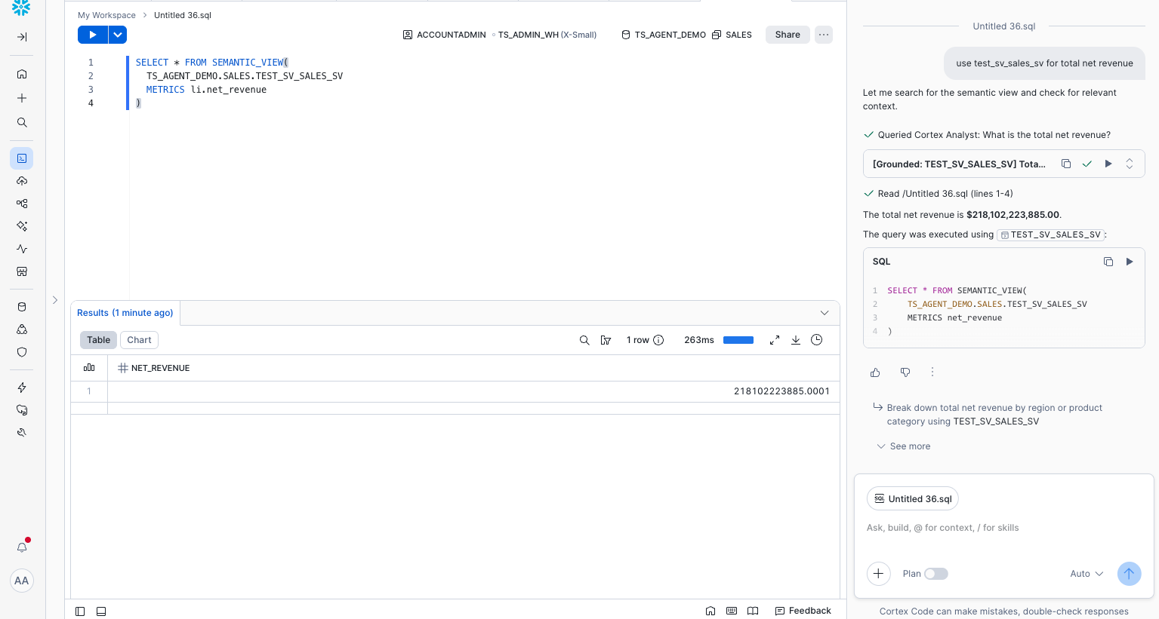Open the Monitoring pulse icon in sidebar
The height and width of the screenshot is (619, 1159).
pyautogui.click(x=22, y=249)
